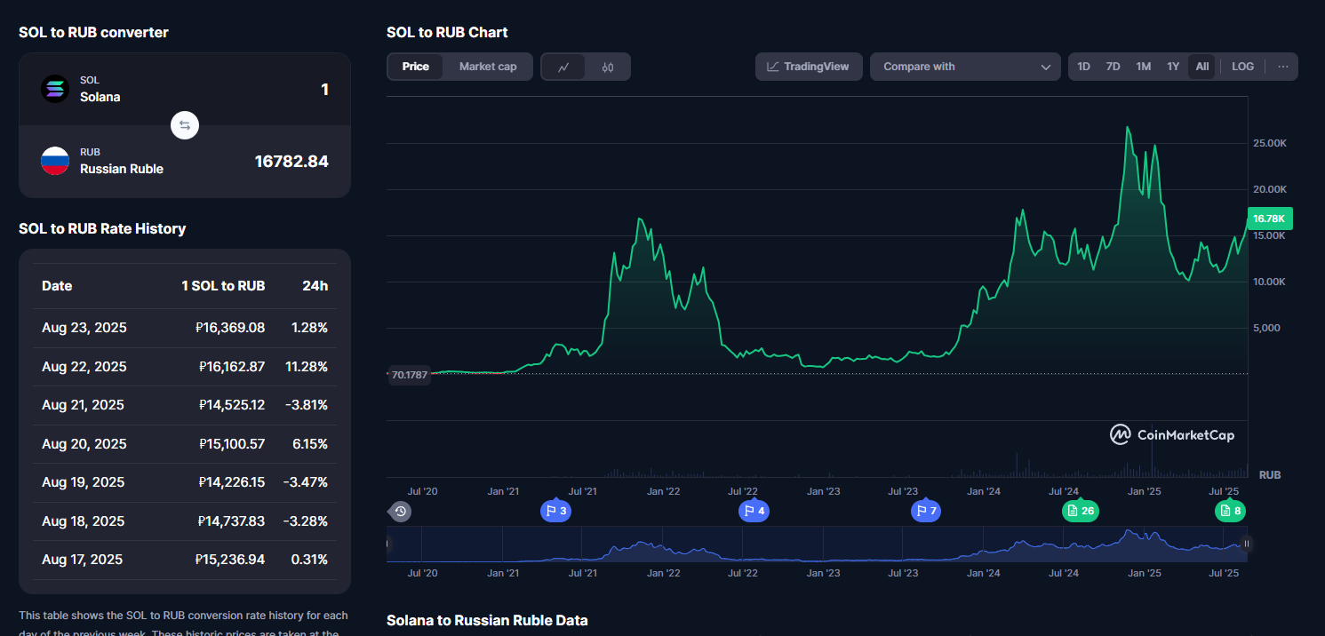Click the Aug 20, 2025 date cell
Screen dimensions: 1325x636
[x=84, y=444]
